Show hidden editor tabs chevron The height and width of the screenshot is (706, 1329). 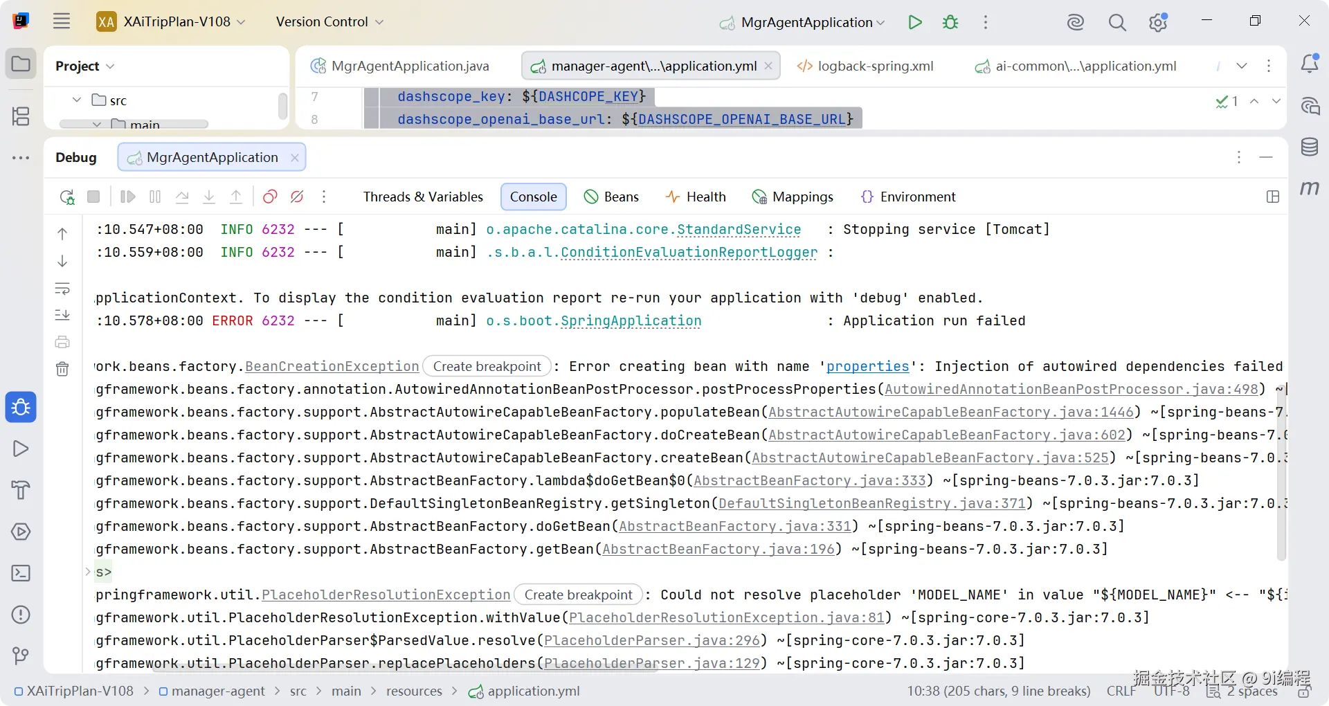click(1242, 66)
